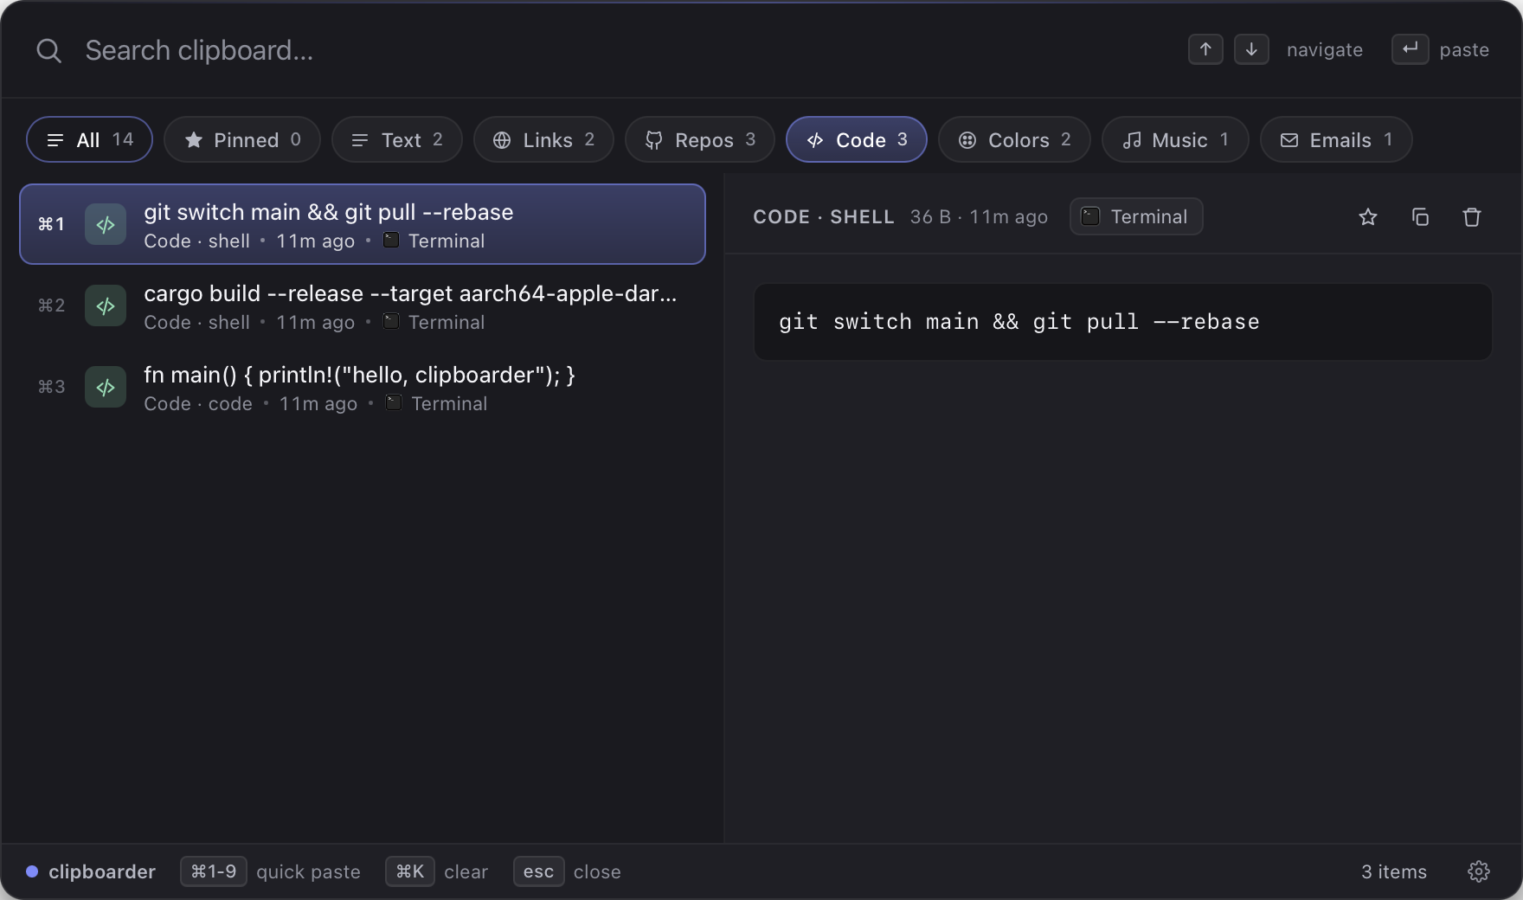Image resolution: width=1523 pixels, height=900 pixels.
Task: Switch to the Emails filter tab
Action: coord(1336,139)
